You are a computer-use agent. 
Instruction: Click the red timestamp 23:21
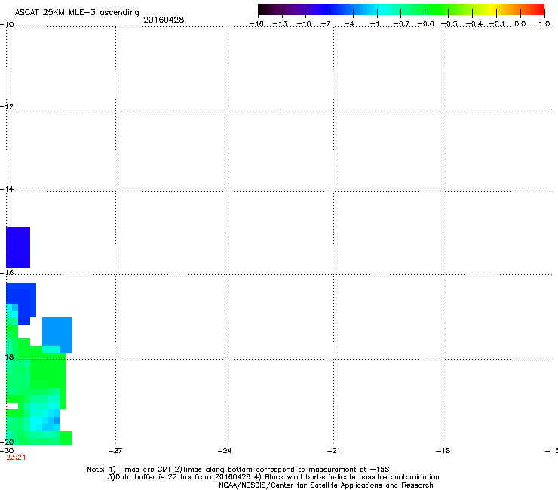(x=16, y=458)
